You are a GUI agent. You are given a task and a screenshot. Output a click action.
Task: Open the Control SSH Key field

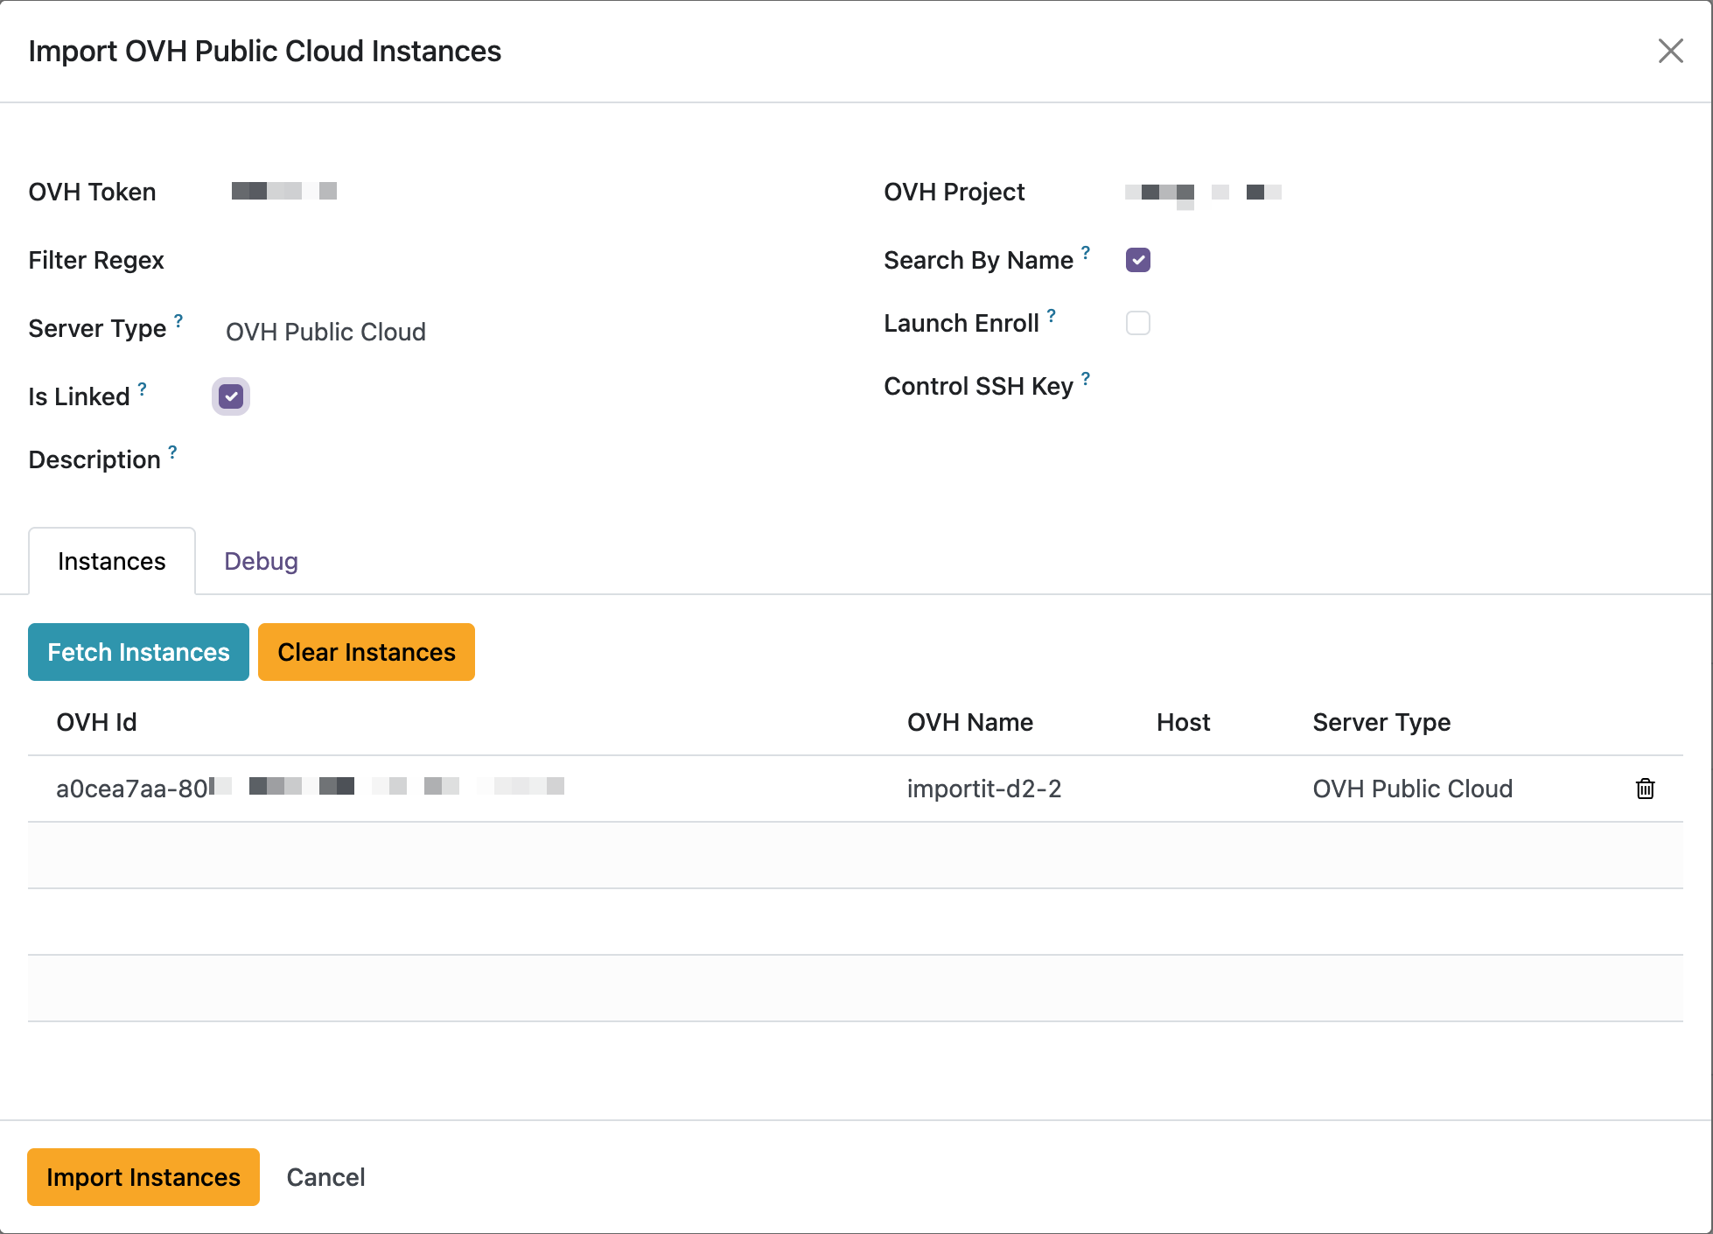click(1403, 386)
